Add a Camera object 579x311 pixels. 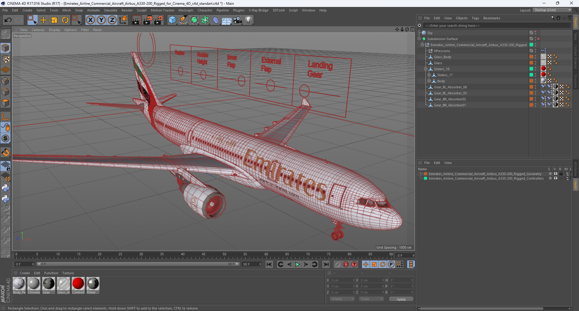(238, 20)
